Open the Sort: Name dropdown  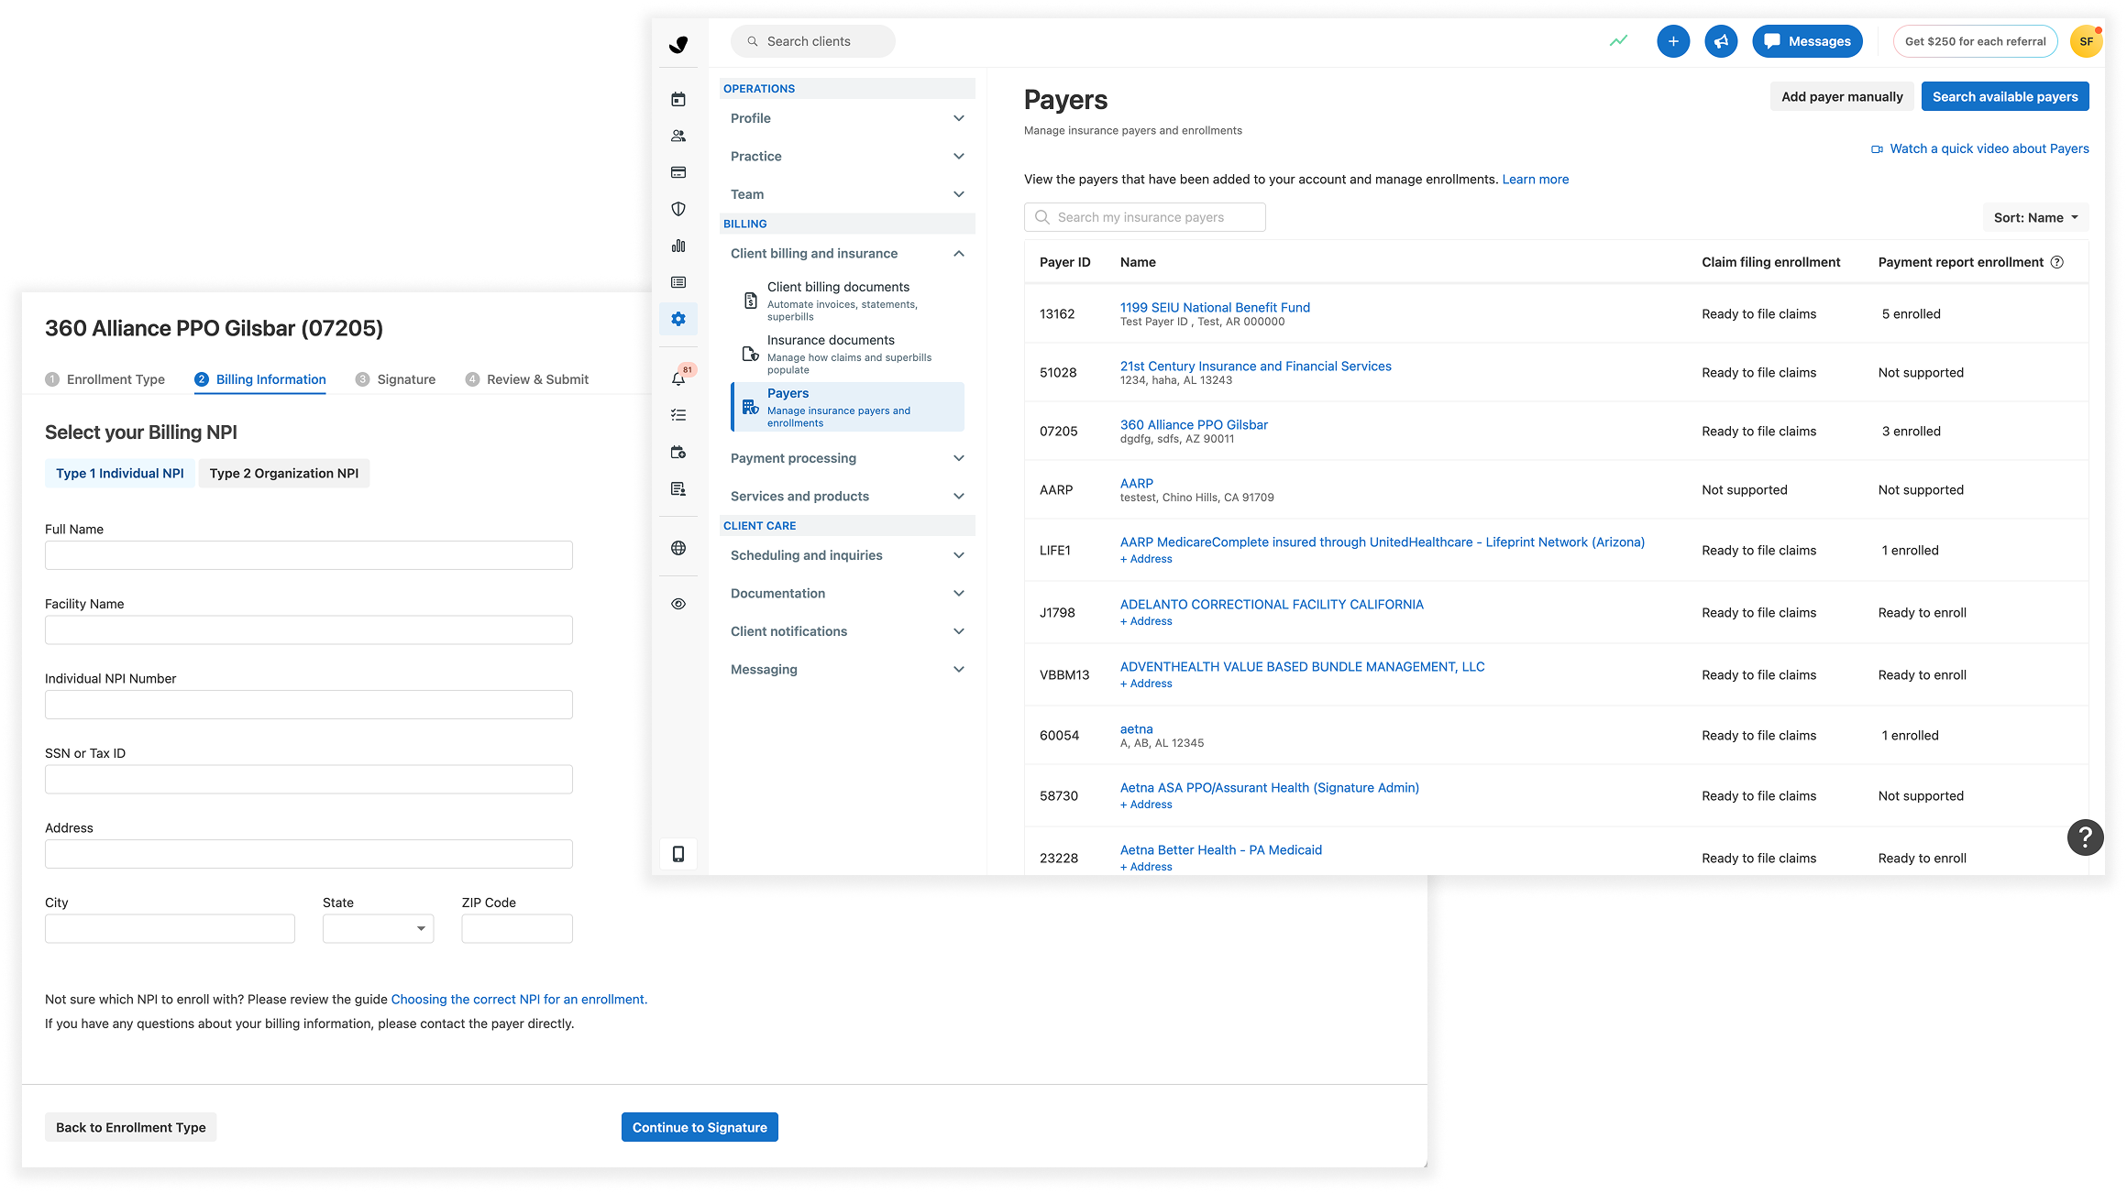(x=2035, y=217)
